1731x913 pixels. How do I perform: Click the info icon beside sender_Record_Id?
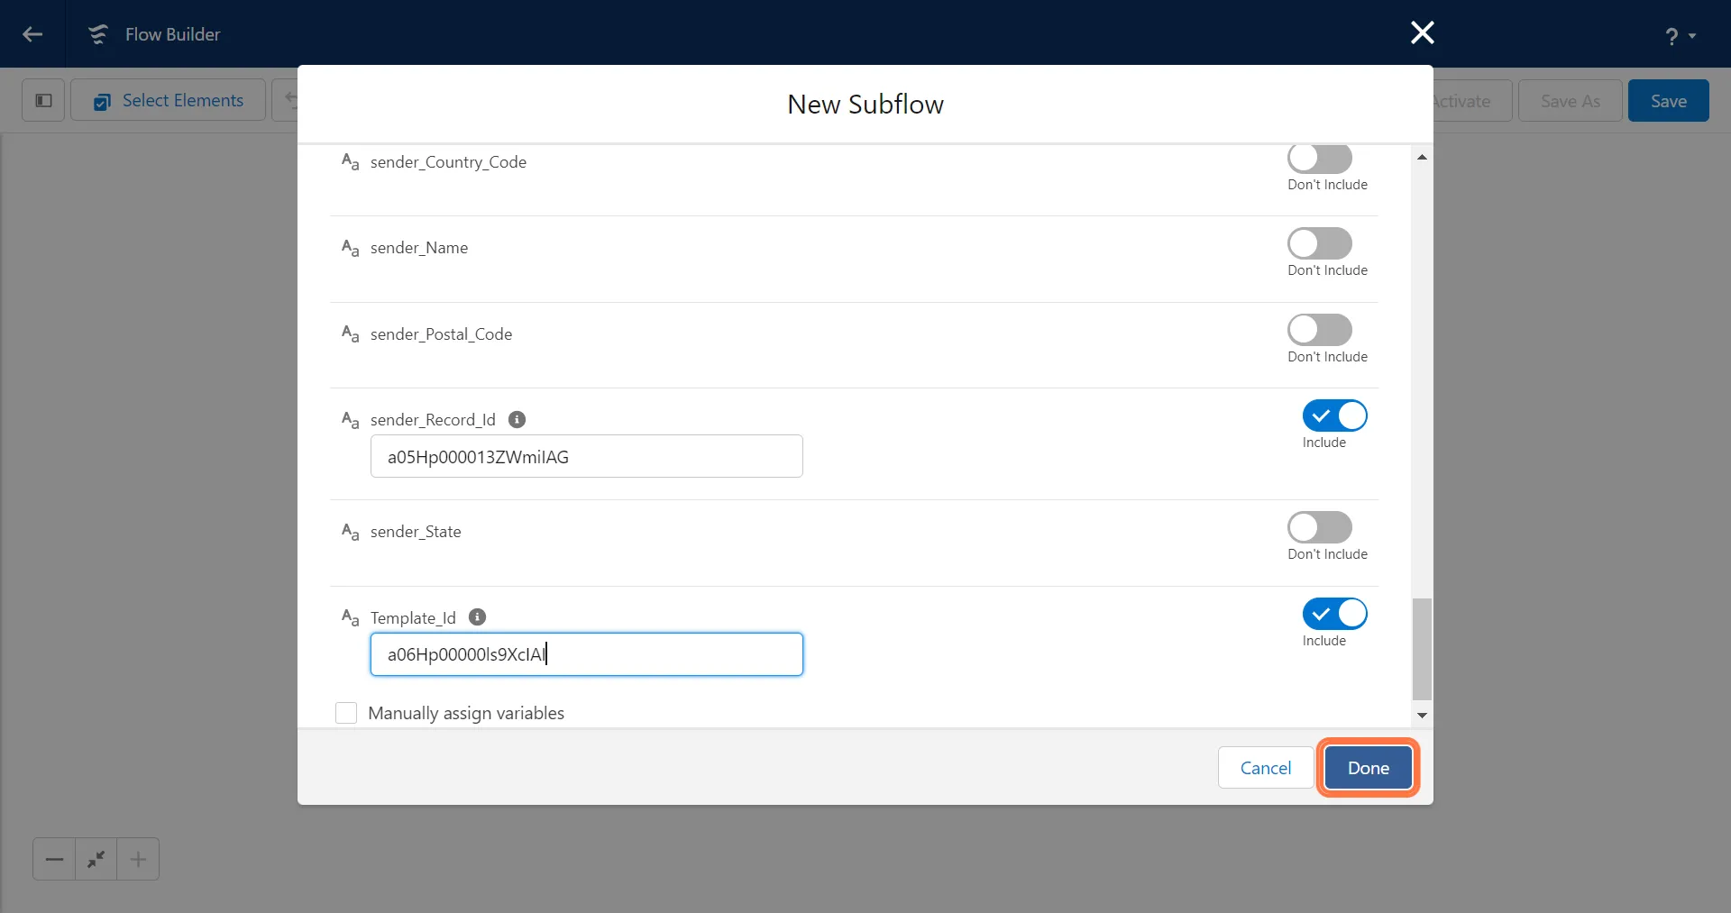point(517,419)
